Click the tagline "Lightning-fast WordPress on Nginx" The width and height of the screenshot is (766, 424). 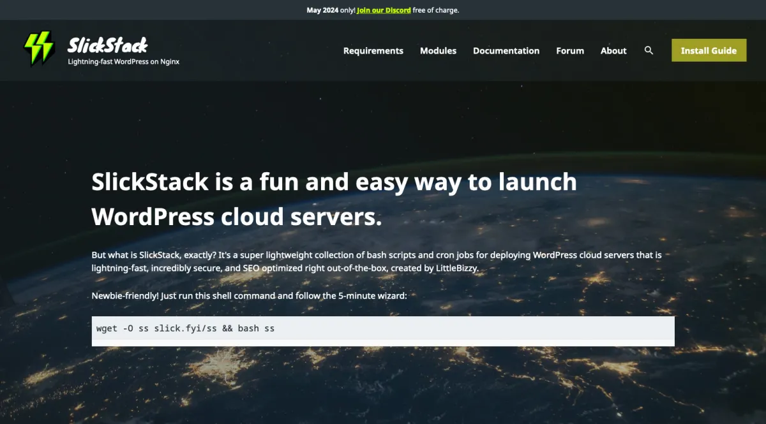[123, 62]
